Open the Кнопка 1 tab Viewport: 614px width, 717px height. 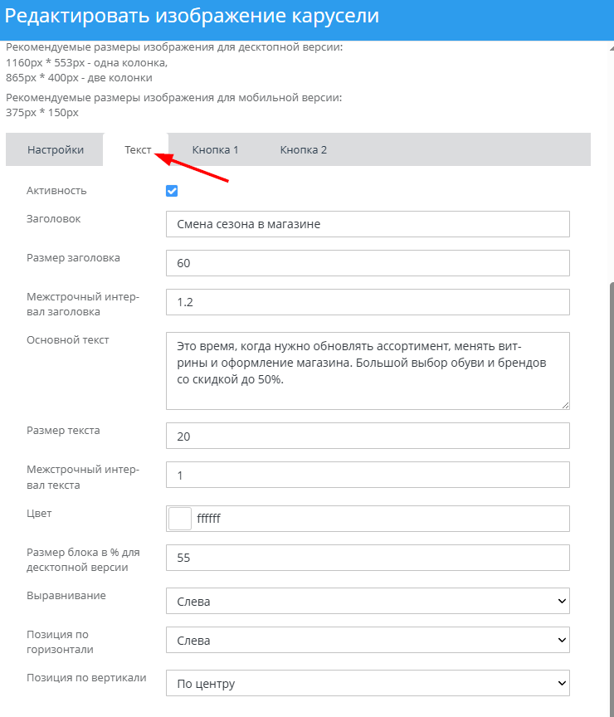(215, 150)
